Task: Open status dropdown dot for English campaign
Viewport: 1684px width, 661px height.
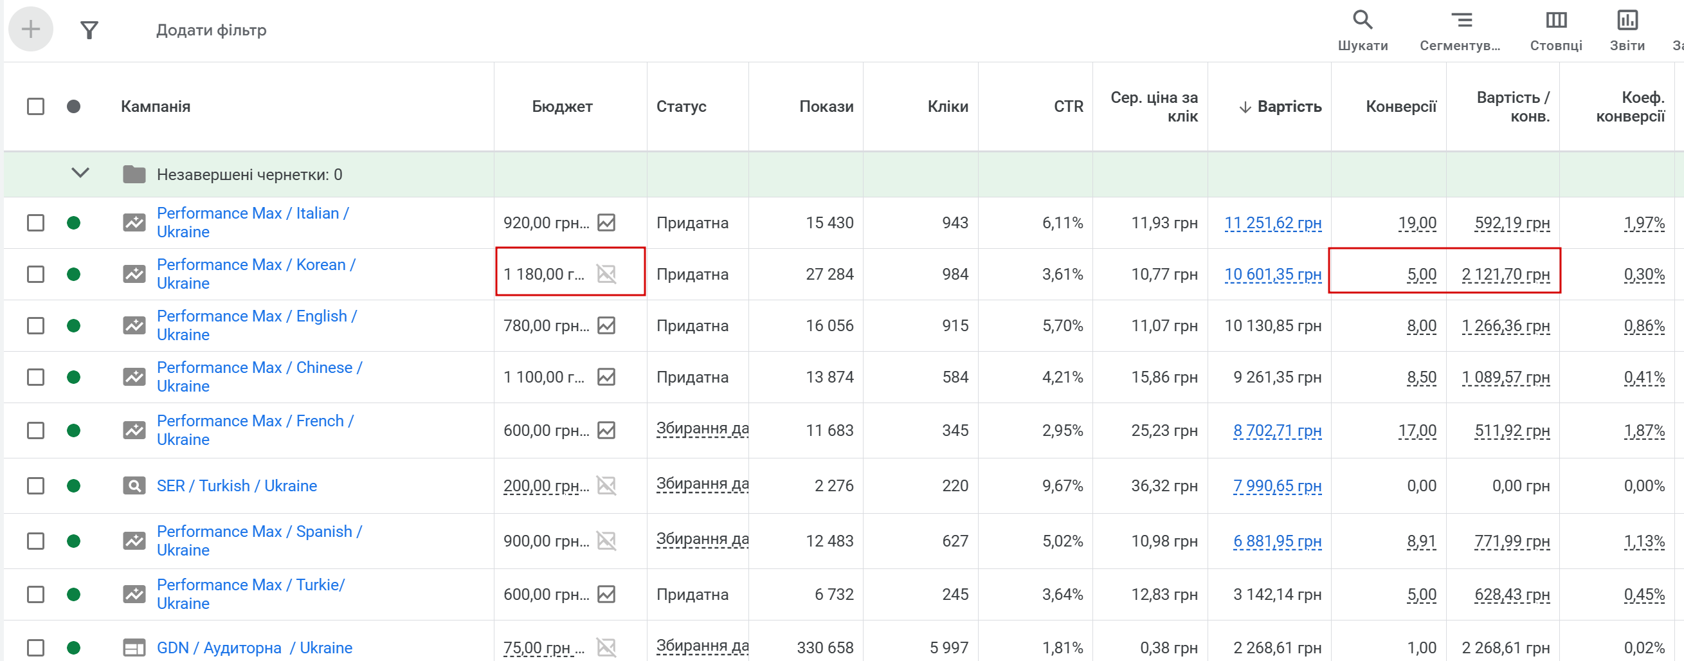Action: click(x=73, y=325)
